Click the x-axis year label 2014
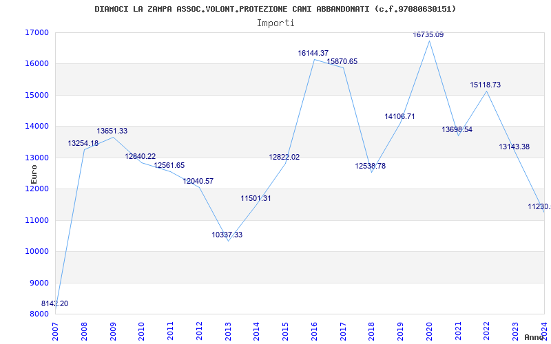 pyautogui.click(x=257, y=331)
